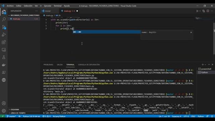Open editor More Actions ellipsis

(212, 11)
